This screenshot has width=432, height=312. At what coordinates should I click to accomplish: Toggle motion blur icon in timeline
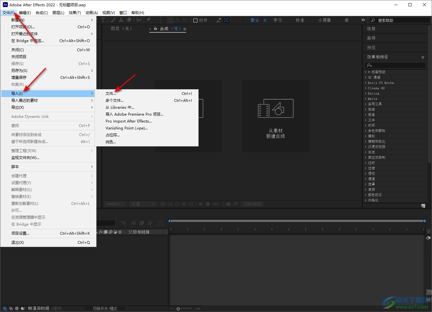coord(150,223)
